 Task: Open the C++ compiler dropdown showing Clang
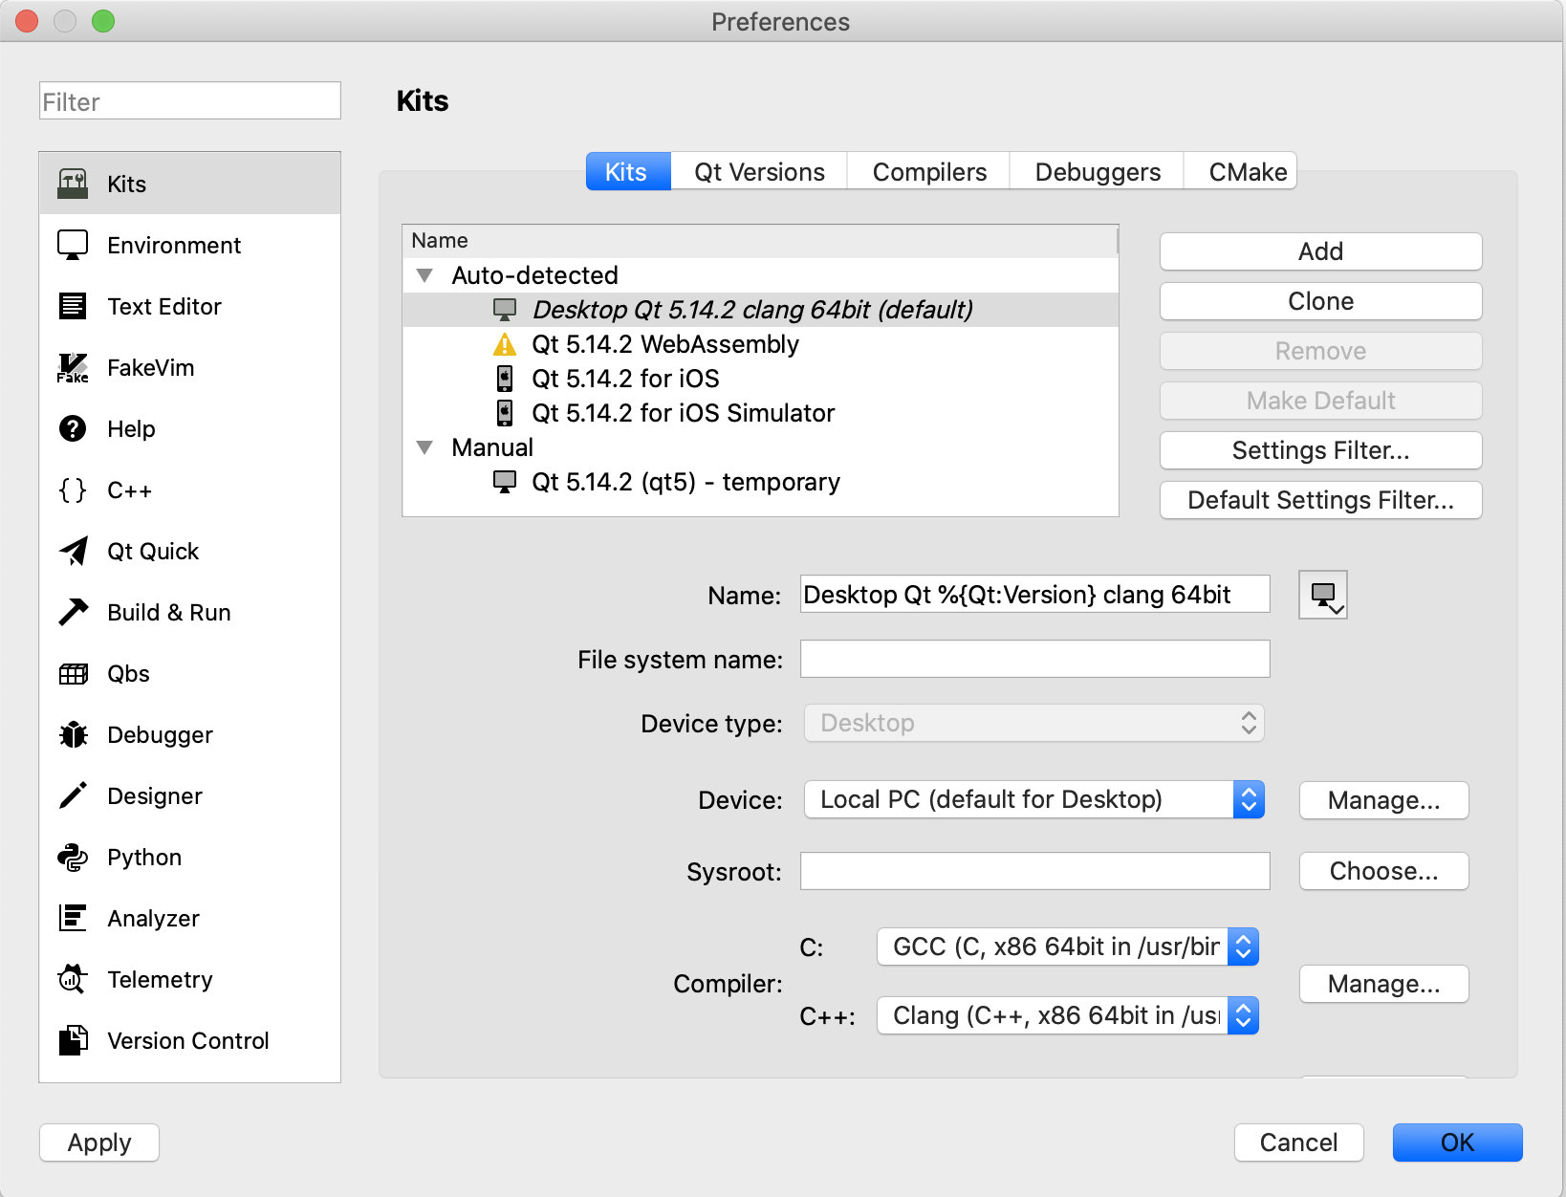(1068, 1015)
